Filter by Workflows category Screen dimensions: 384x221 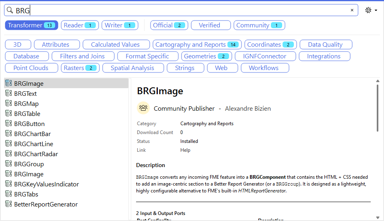pos(265,68)
